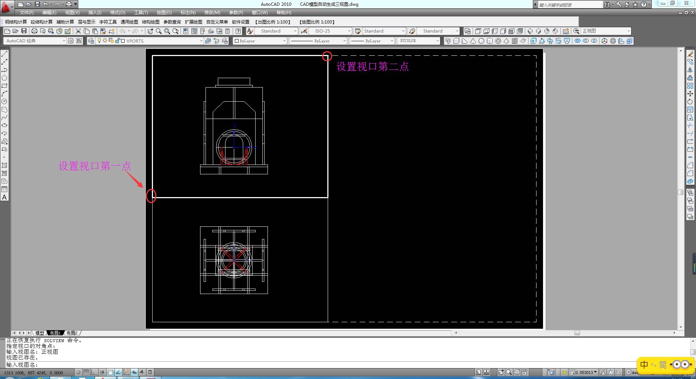Open the 文件(F) menu
The image size is (696, 379).
click(x=27, y=13)
